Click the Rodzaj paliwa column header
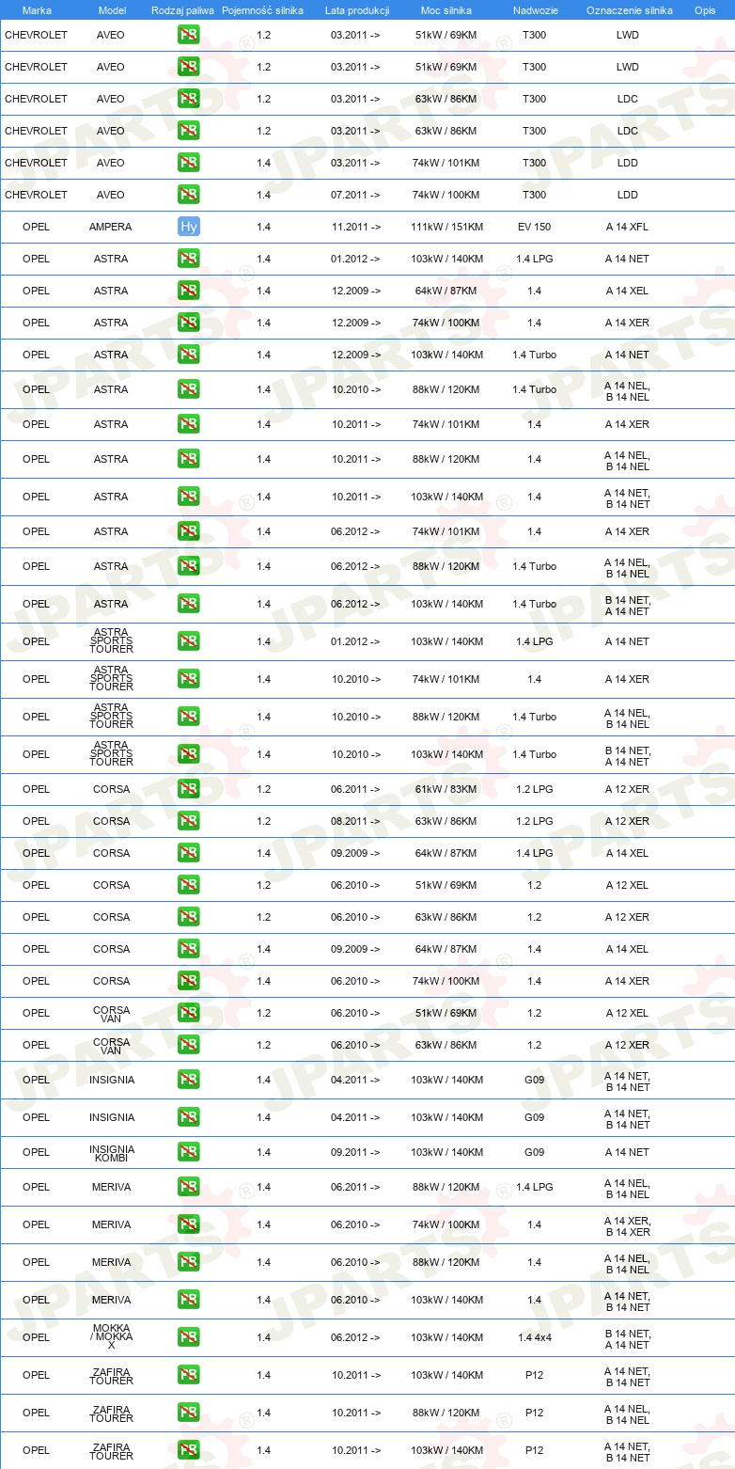735x1469 pixels. pyautogui.click(x=183, y=10)
